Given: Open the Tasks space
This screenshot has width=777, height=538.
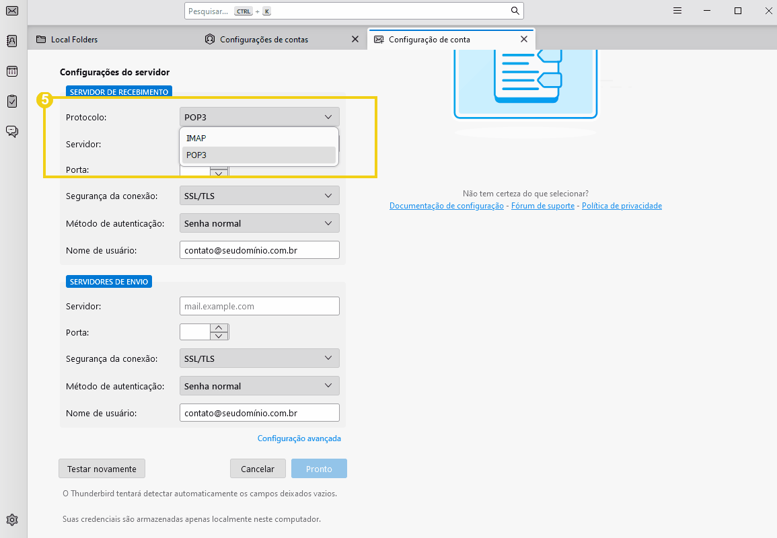Looking at the screenshot, I should coord(11,102).
